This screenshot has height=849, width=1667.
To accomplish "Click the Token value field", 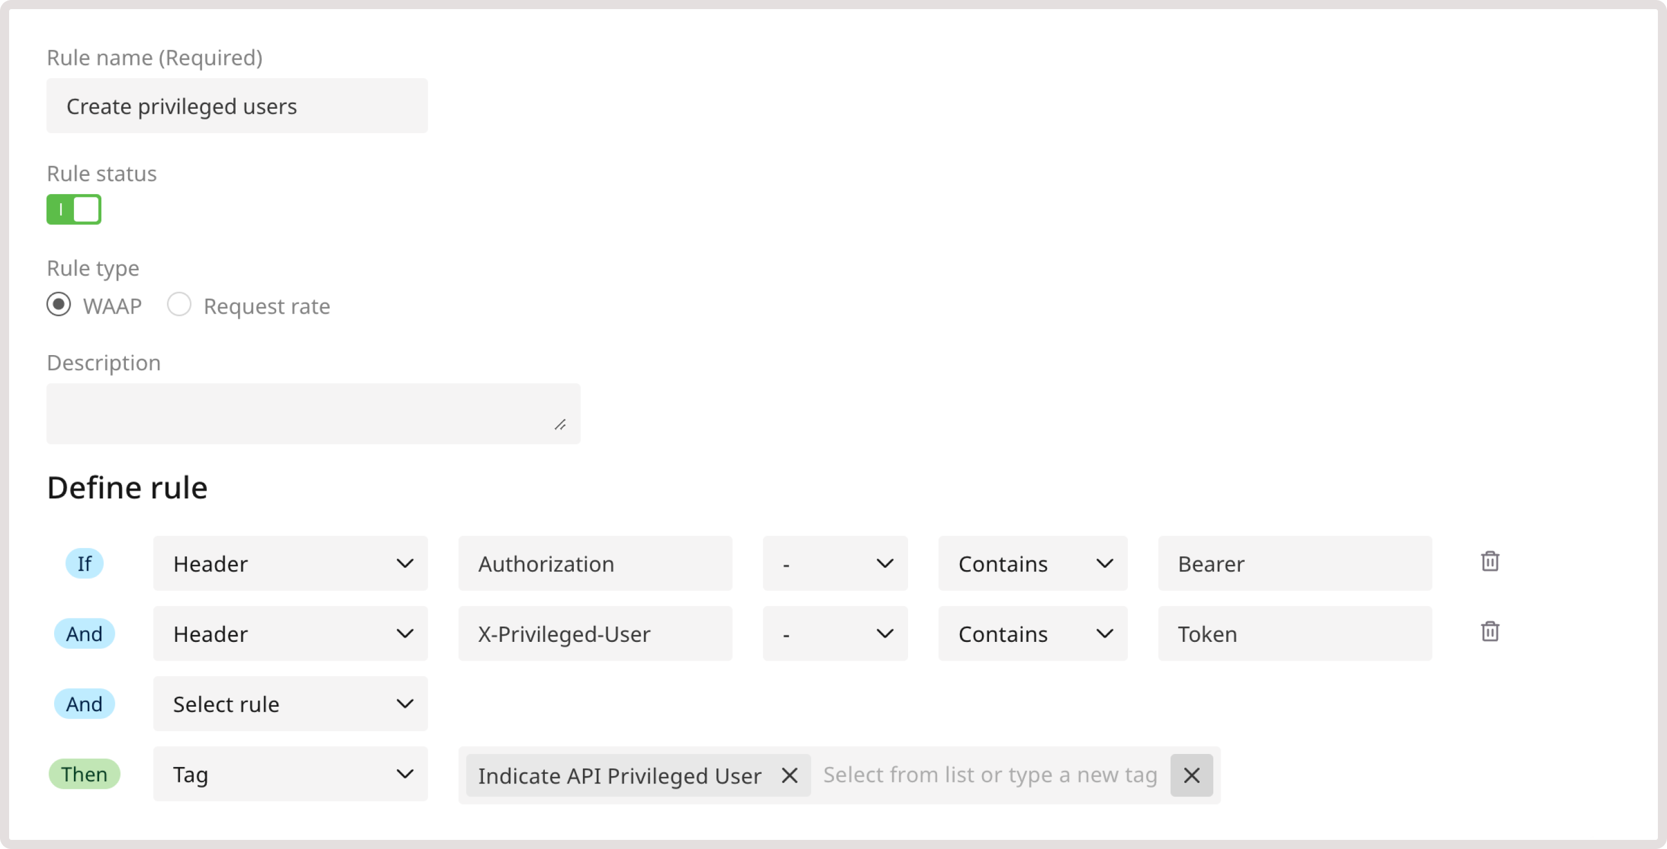I will pyautogui.click(x=1294, y=634).
